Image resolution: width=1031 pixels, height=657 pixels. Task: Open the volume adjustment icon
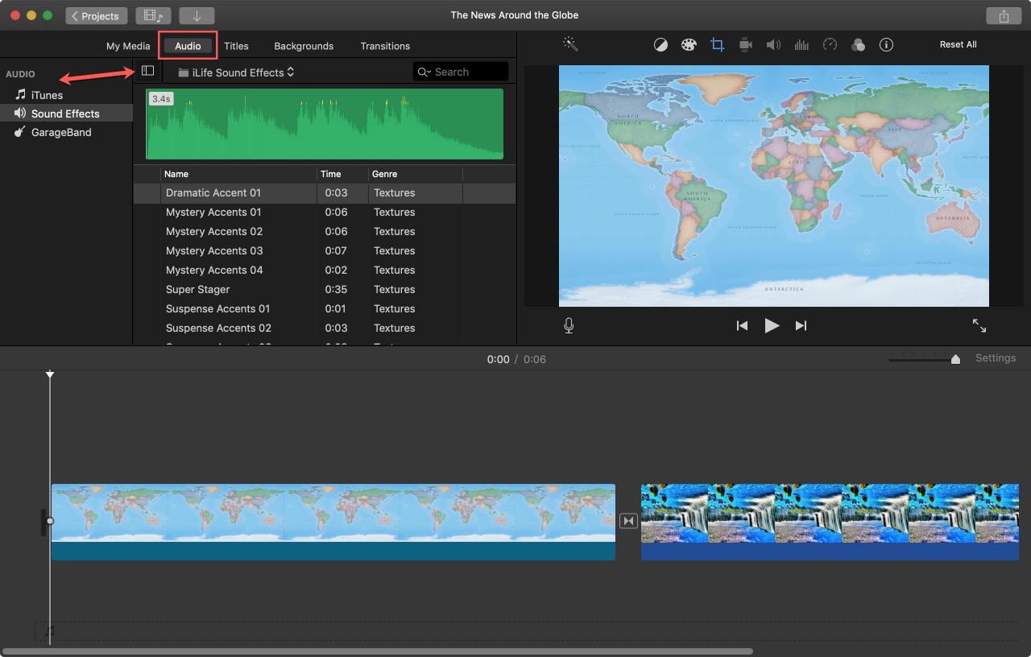pyautogui.click(x=773, y=45)
